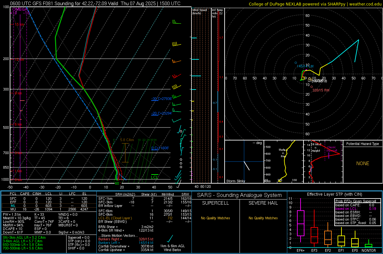Click the sounding title with valid time
The width and height of the screenshot is (383, 254).
click(95, 4)
